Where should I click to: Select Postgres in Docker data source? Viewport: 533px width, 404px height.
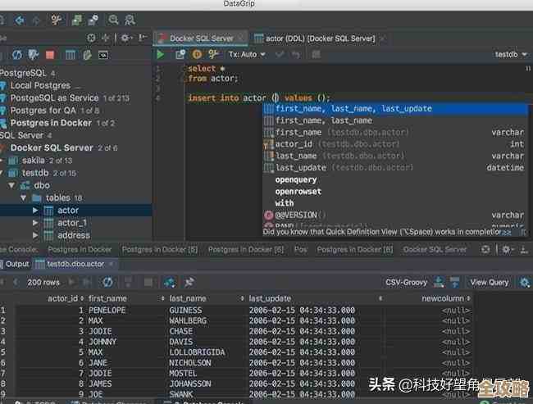51,123
